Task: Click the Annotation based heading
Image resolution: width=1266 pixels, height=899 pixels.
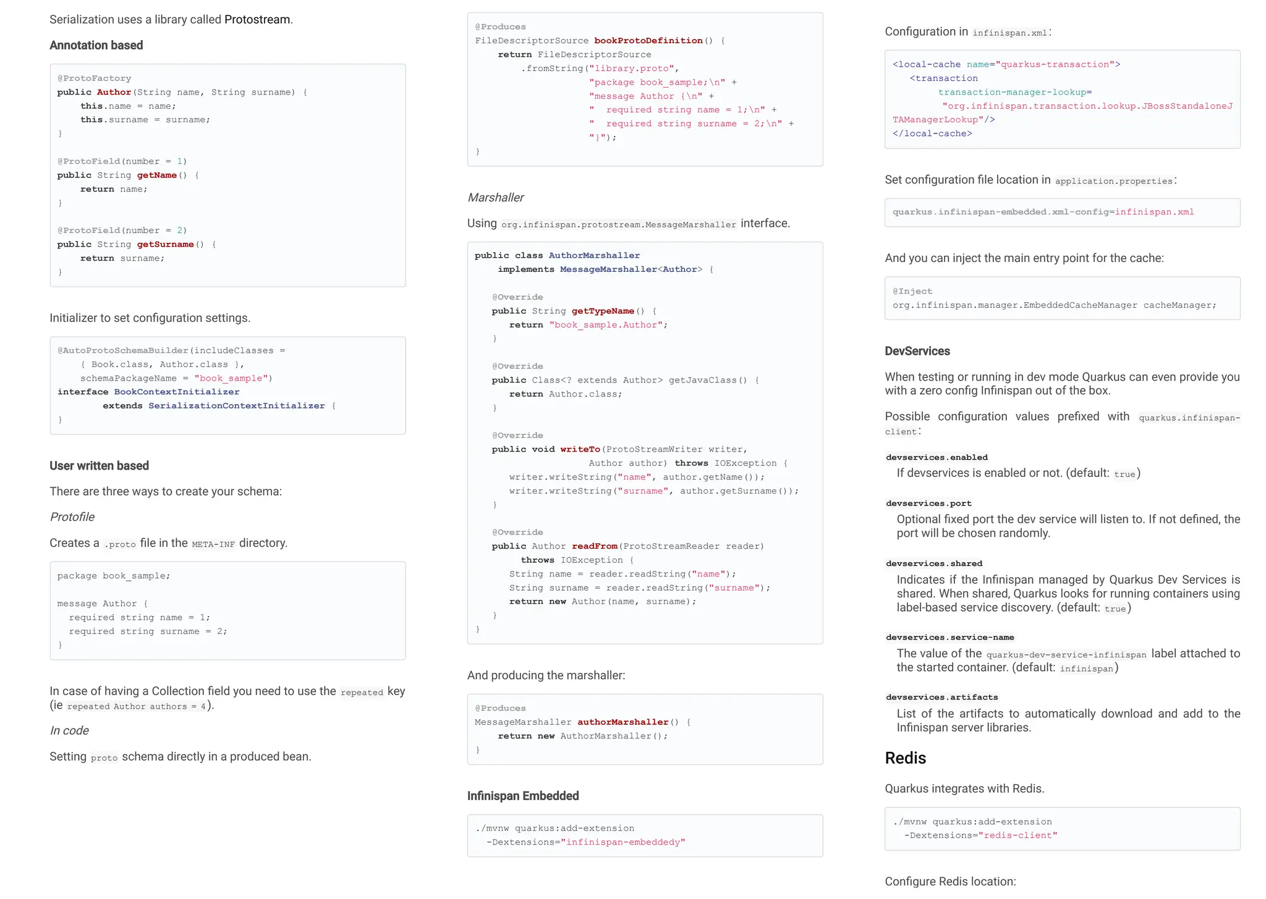Action: coord(96,45)
